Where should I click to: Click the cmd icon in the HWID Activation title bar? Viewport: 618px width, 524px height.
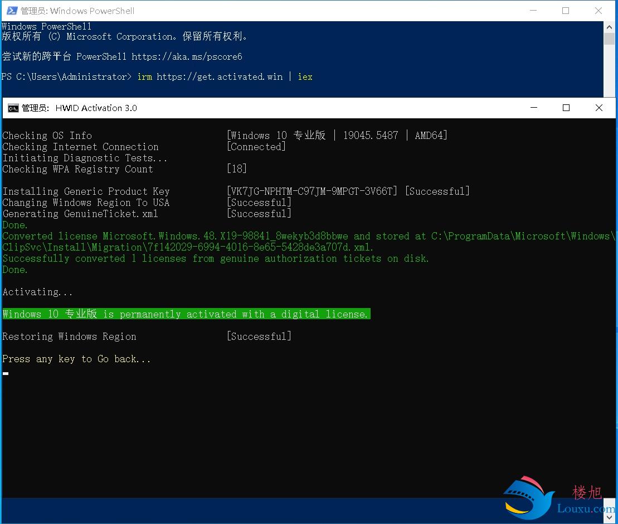[13, 108]
